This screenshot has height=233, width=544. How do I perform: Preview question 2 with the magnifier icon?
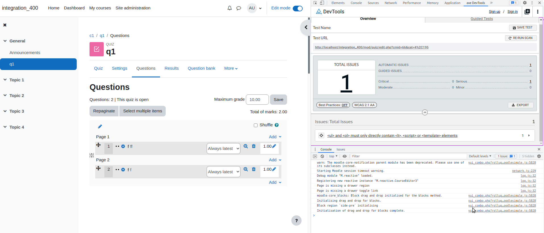246,169
